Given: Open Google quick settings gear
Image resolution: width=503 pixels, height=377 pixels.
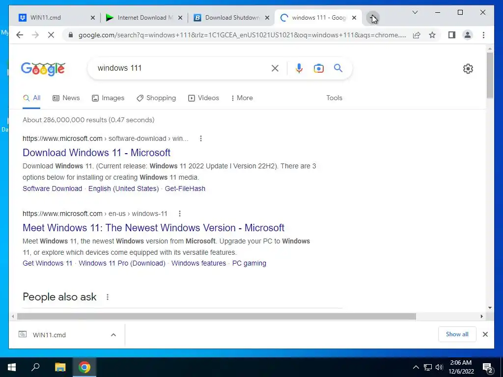Looking at the screenshot, I should [x=468, y=69].
